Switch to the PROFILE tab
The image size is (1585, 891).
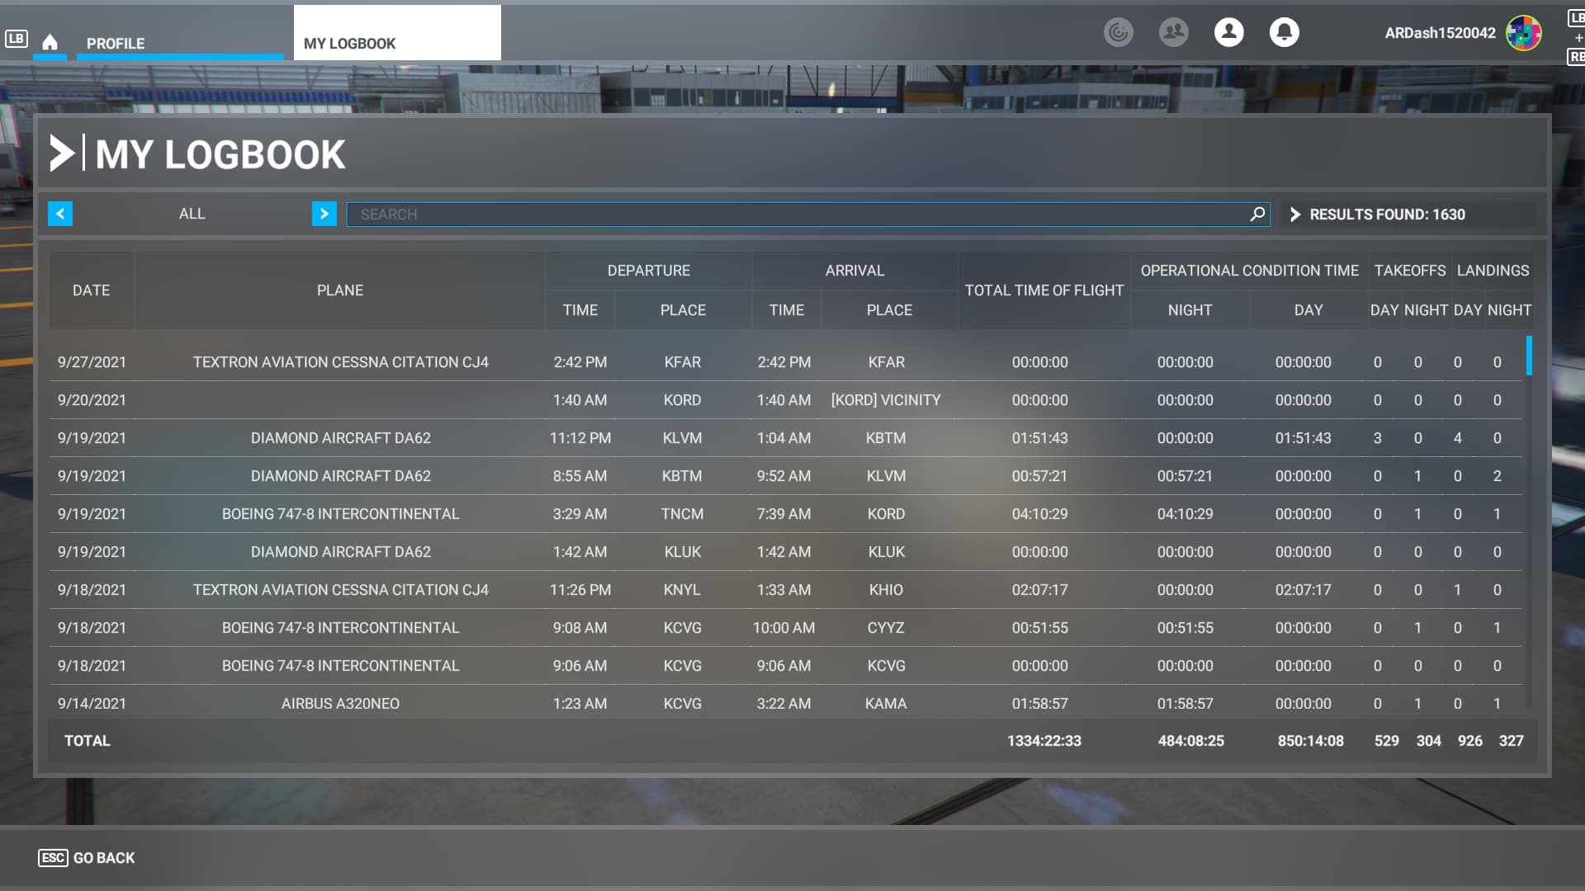click(115, 44)
